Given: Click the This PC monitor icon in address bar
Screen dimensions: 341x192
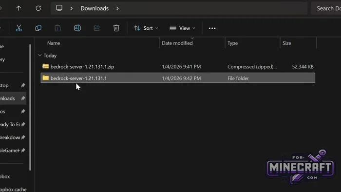Looking at the screenshot, I should (x=59, y=8).
